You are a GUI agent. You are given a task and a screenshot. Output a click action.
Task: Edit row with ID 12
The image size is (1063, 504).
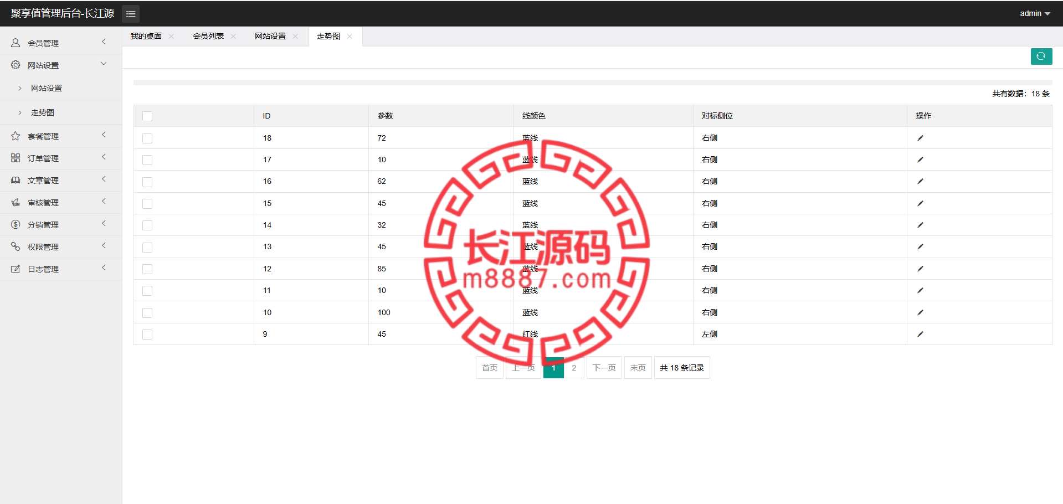(x=920, y=269)
